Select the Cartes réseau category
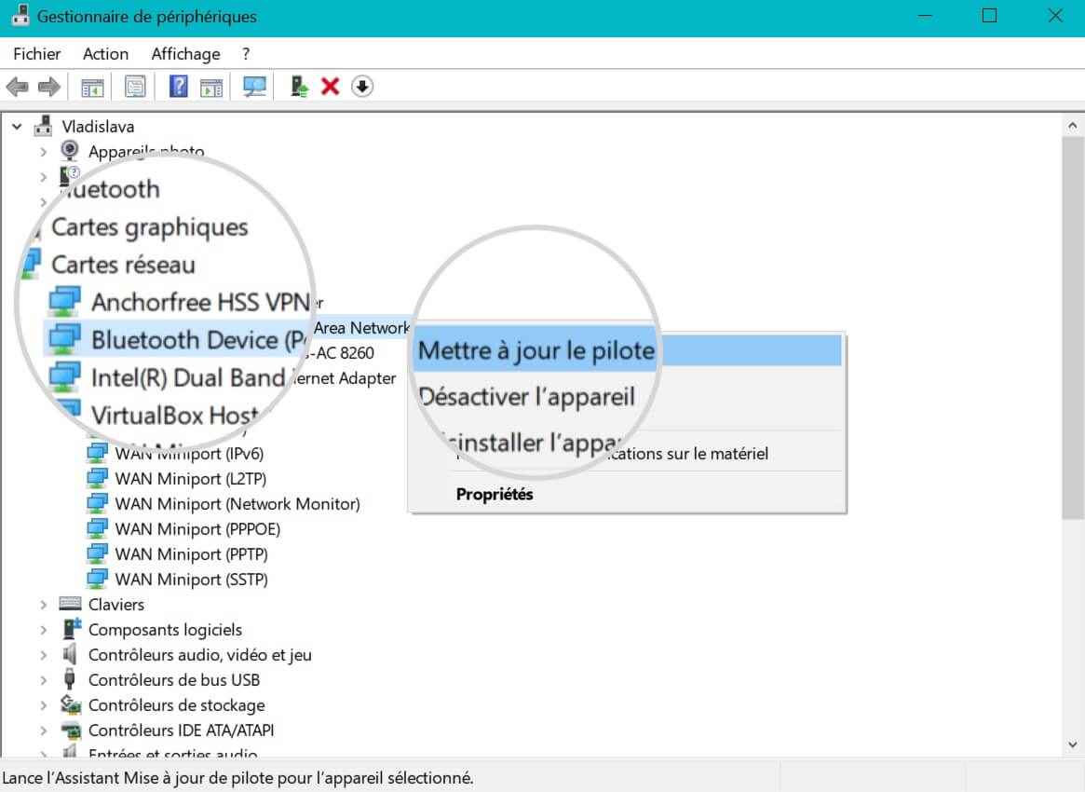 point(123,265)
